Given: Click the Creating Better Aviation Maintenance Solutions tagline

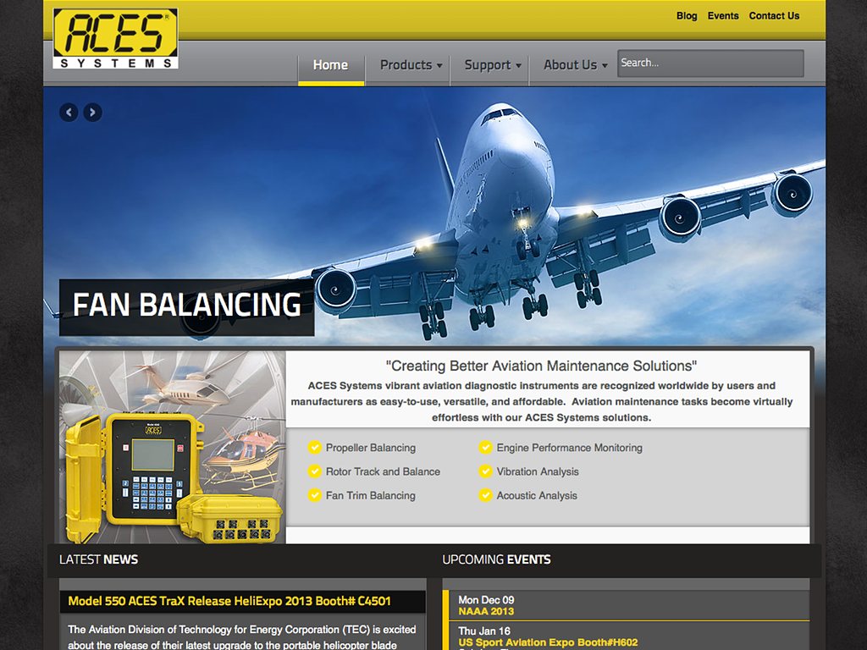Looking at the screenshot, I should coord(541,366).
